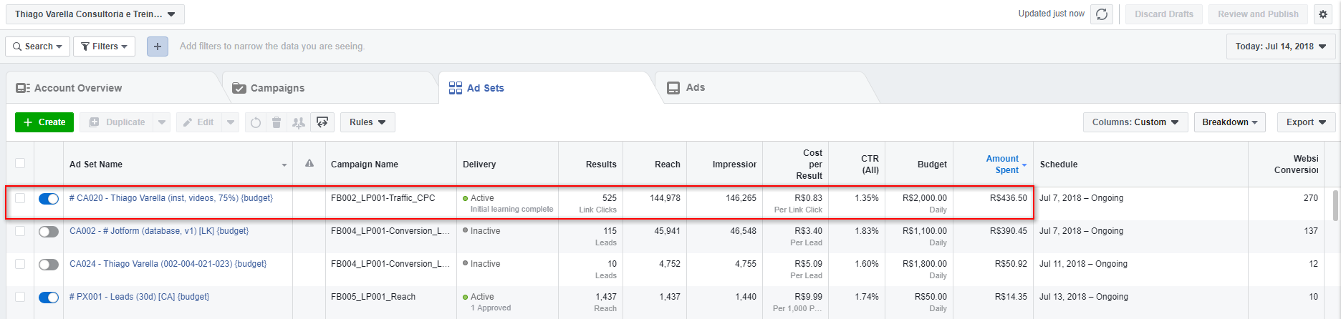This screenshot has width=1341, height=319.
Task: Click the warning triangle column header
Action: click(x=309, y=164)
